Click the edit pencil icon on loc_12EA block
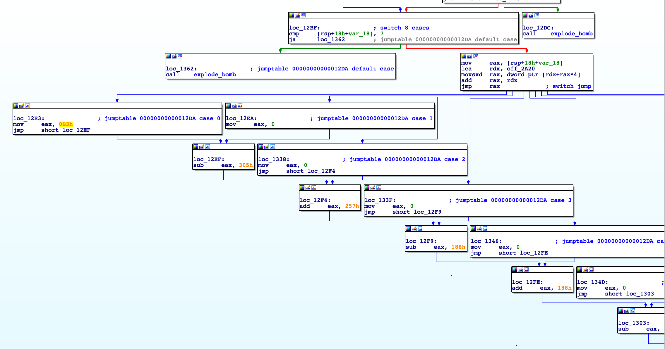The image size is (665, 349). pos(234,106)
